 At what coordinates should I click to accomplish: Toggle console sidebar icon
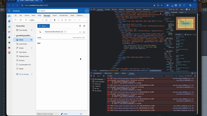[91, 76]
